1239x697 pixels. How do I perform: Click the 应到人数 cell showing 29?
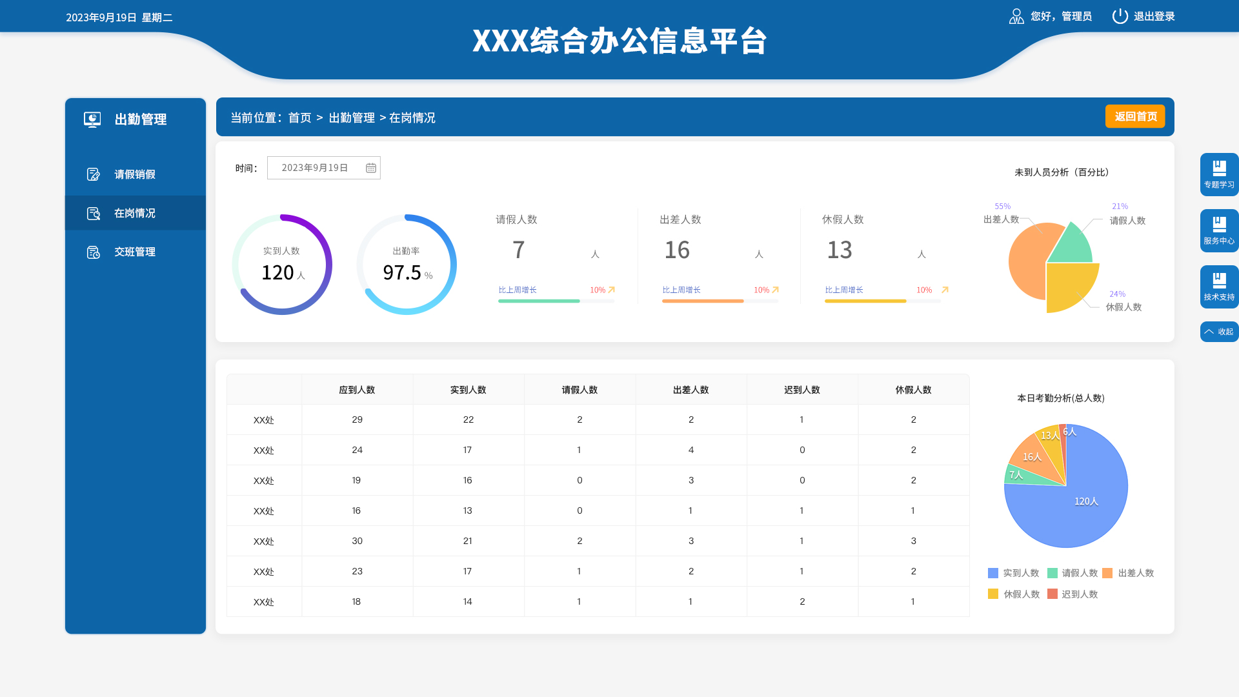[357, 419]
